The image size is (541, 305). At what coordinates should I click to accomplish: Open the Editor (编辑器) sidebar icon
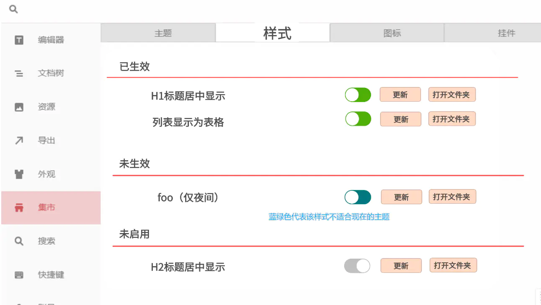point(19,40)
